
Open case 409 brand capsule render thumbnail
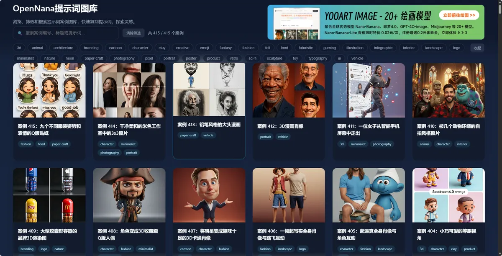[49, 195]
